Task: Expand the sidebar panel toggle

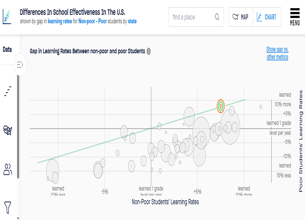Action: (20, 65)
